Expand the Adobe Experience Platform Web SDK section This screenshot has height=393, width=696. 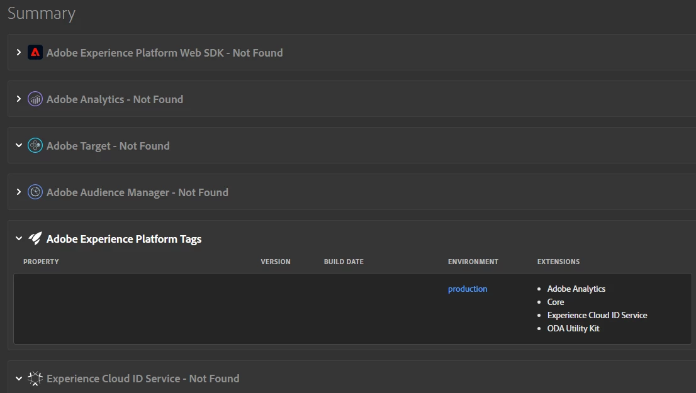[19, 52]
